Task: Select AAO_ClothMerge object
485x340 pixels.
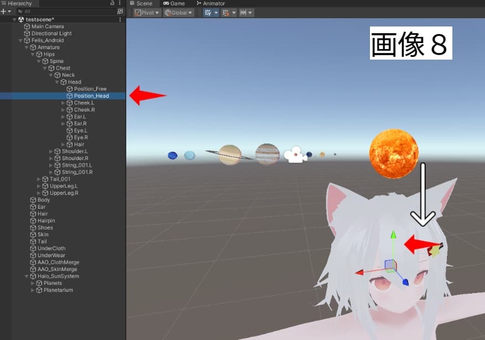Action: [58, 263]
